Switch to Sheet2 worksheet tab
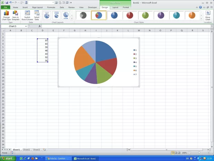Screen dimensions: 214x161 pyautogui.click(x=26, y=150)
